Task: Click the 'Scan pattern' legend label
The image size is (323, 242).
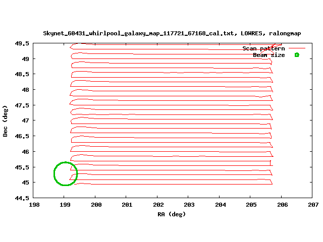Action: [263, 48]
